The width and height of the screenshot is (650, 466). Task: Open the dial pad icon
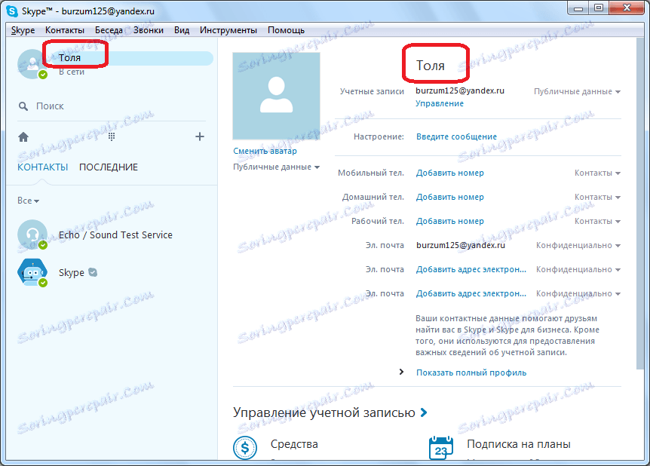coord(112,136)
